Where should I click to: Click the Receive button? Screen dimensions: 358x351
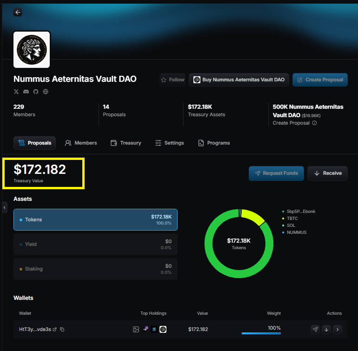click(327, 173)
